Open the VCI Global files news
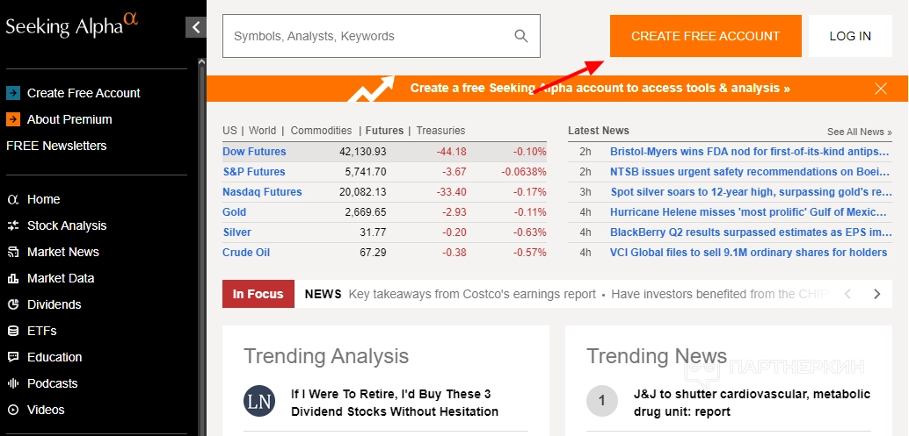This screenshot has height=436, width=909. 748,253
